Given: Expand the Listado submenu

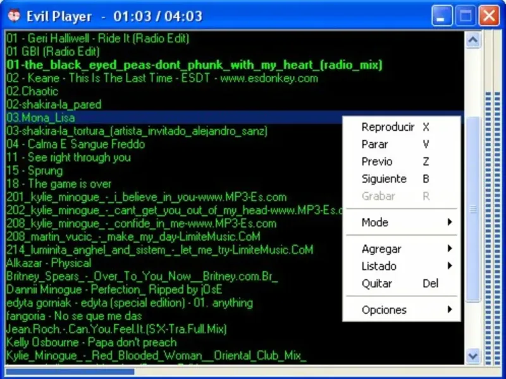Looking at the screenshot, I should [402, 266].
